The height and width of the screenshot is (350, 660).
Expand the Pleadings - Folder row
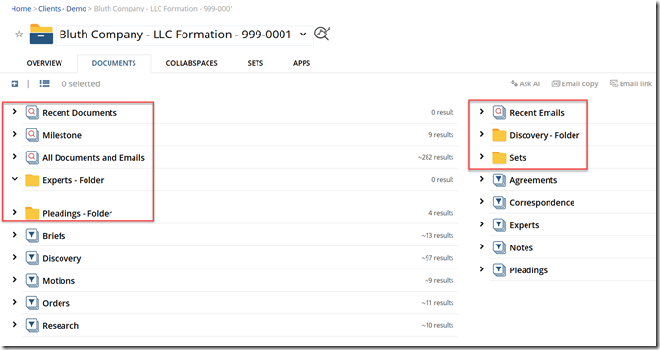[14, 212]
